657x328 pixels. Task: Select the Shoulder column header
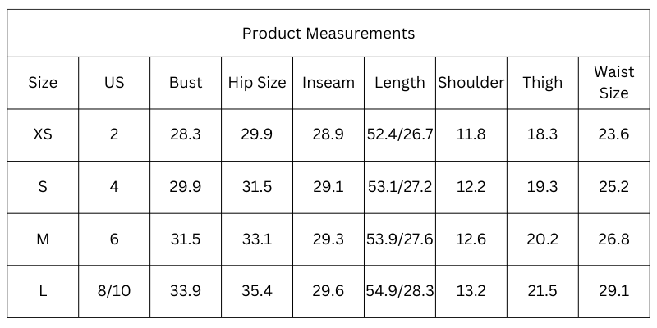(x=471, y=83)
